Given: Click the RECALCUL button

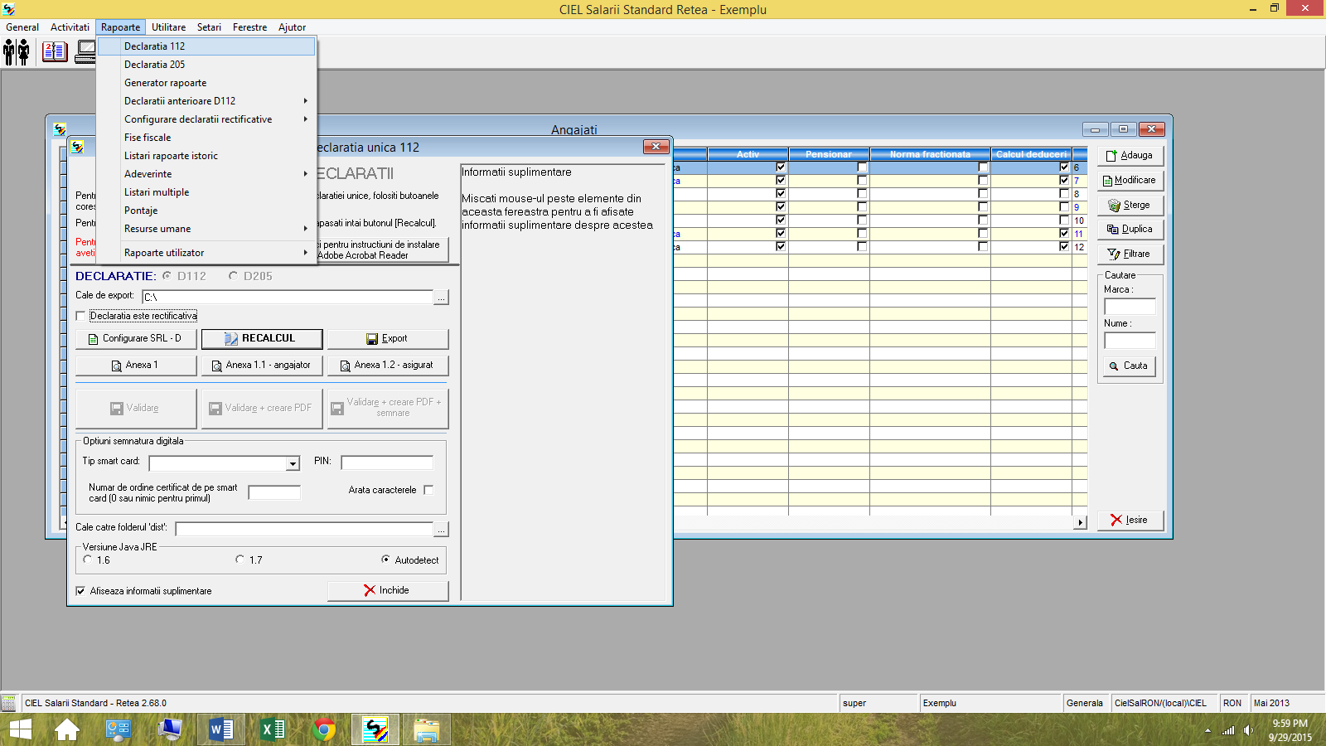Looking at the screenshot, I should pyautogui.click(x=262, y=338).
